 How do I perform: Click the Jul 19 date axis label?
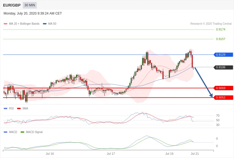(x=169, y=154)
